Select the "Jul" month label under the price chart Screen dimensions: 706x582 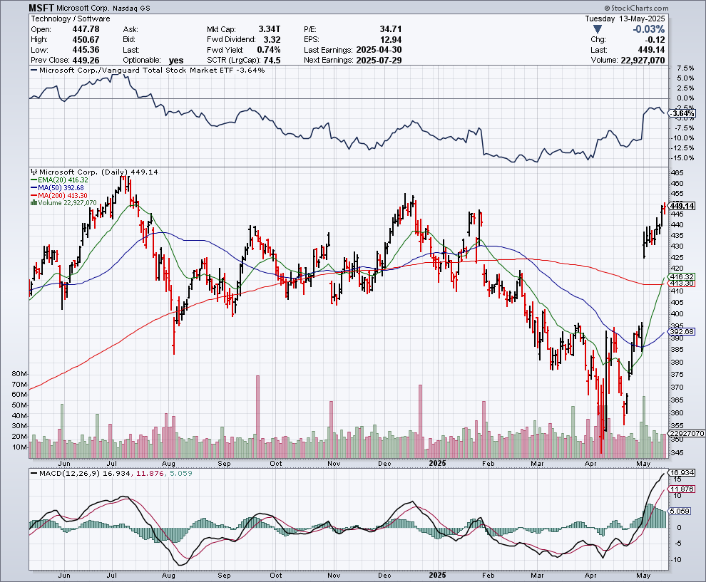[111, 463]
